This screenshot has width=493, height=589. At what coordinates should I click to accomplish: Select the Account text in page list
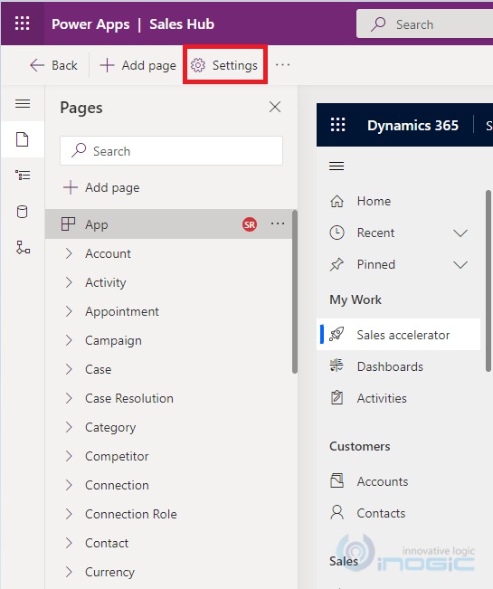108,253
